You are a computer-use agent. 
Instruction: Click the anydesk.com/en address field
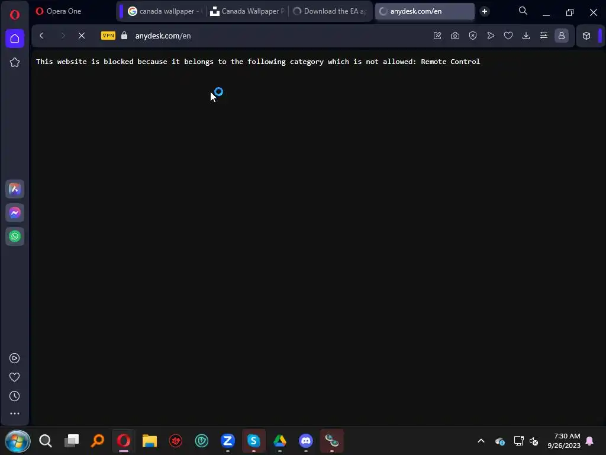point(163,36)
